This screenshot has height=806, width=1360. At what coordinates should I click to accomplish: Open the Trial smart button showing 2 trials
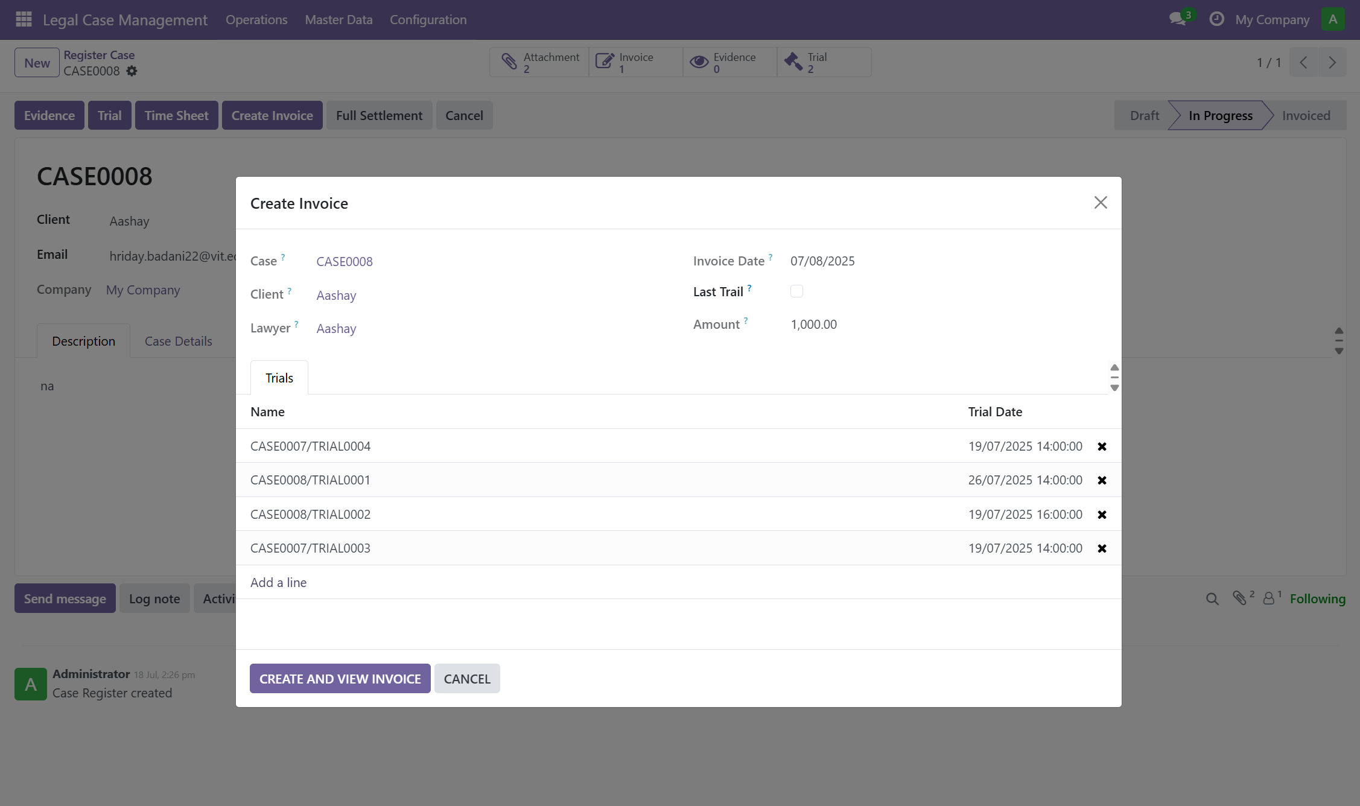coord(824,62)
